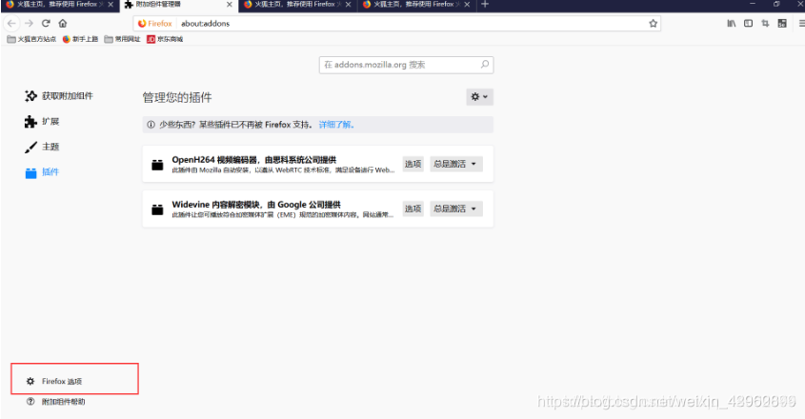The image size is (805, 419).
Task: Click the Widevine plugin block icon
Action: pyautogui.click(x=157, y=209)
